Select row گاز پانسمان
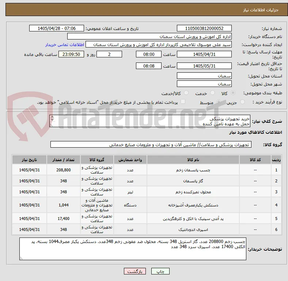The width and height of the screenshot is (288, 281). point(147,181)
